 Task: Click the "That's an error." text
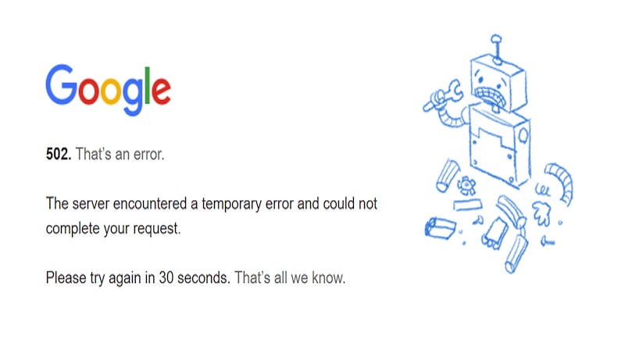tap(120, 154)
